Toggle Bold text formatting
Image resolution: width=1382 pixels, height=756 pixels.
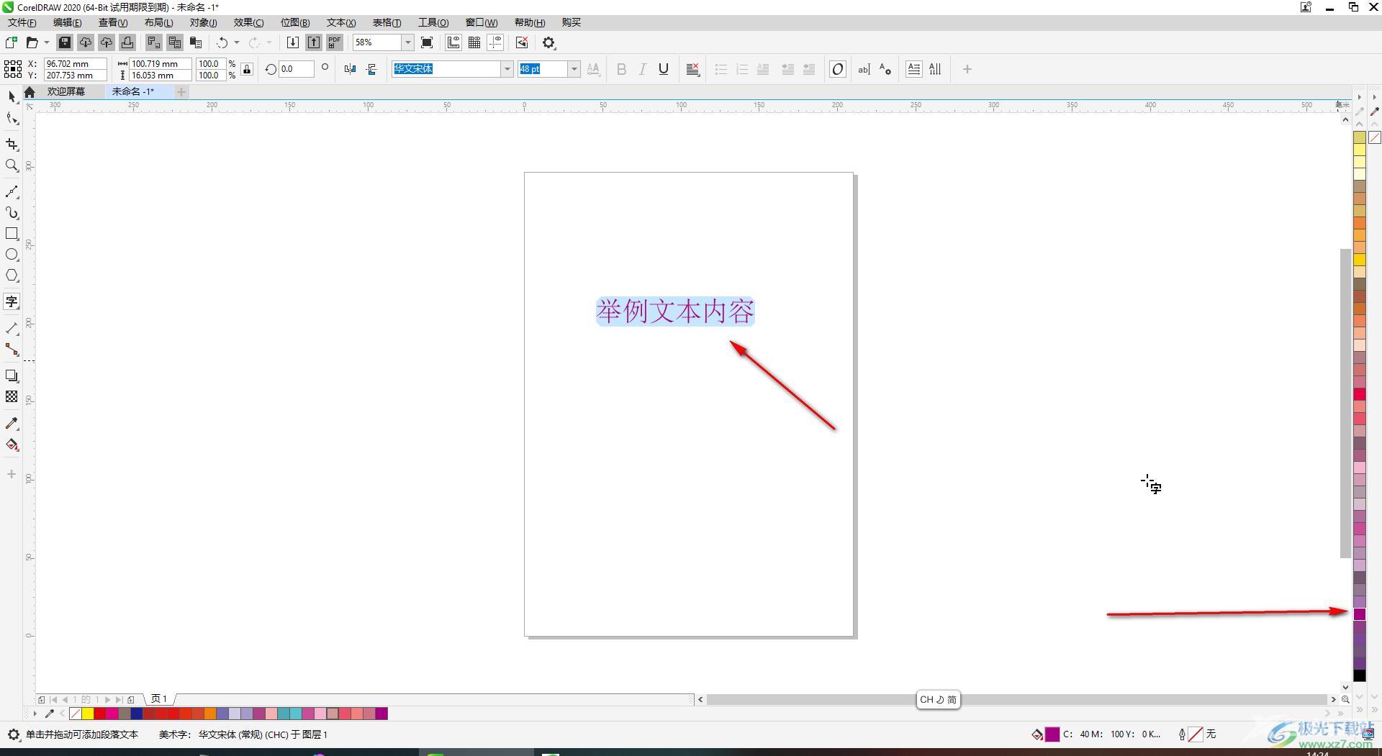[622, 69]
